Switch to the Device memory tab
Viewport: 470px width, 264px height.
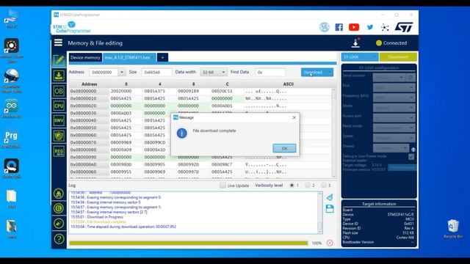(85, 57)
